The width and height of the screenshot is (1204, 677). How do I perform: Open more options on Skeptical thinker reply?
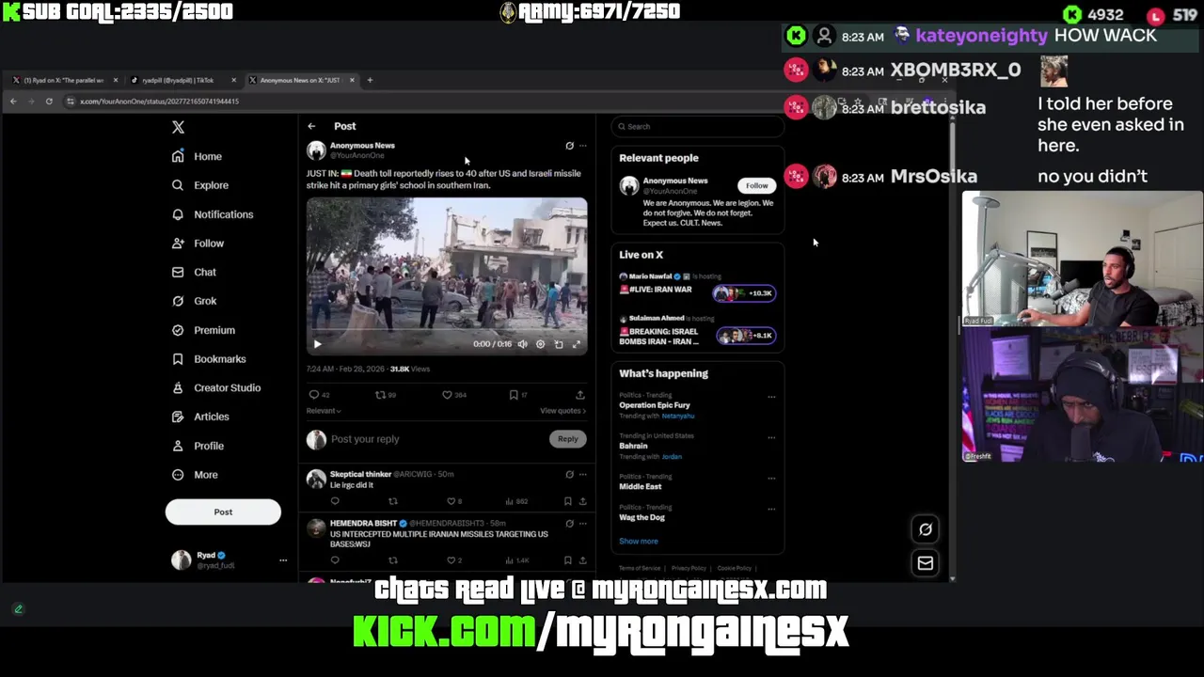pos(583,475)
